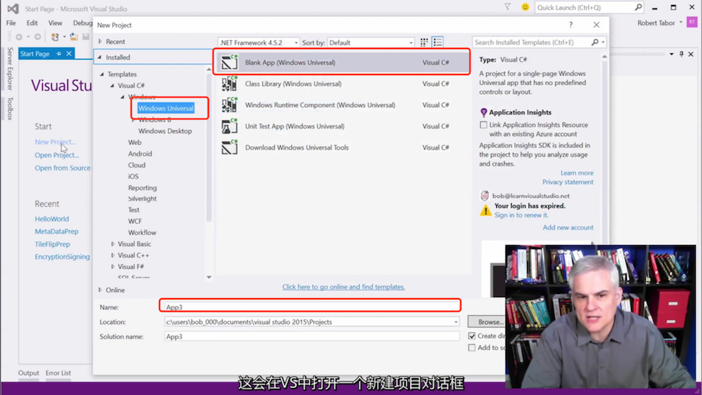Collapse the Templates tree node
The width and height of the screenshot is (702, 395).
pyautogui.click(x=102, y=74)
